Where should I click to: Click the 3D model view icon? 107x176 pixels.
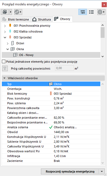coord(5,12)
